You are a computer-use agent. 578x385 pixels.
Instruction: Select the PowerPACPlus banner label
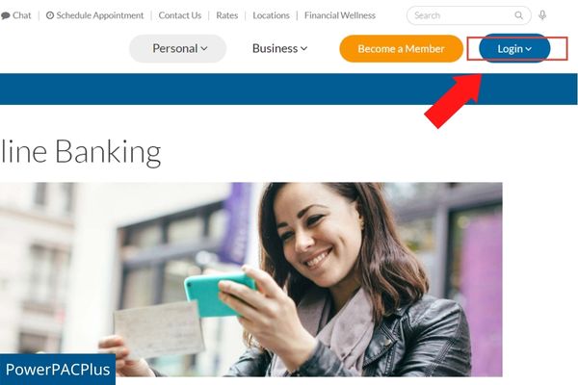coord(58,370)
